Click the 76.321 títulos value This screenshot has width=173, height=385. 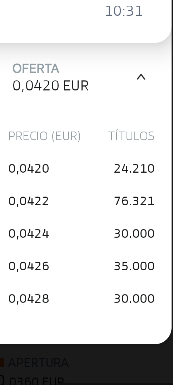pos(134,201)
